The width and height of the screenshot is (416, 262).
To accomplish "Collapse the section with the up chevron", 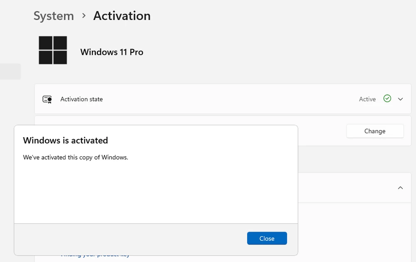I will pyautogui.click(x=400, y=188).
